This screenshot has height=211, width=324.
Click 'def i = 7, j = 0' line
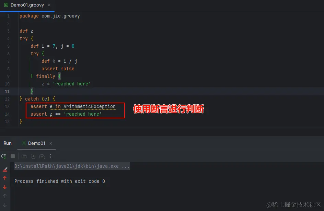(x=53, y=46)
